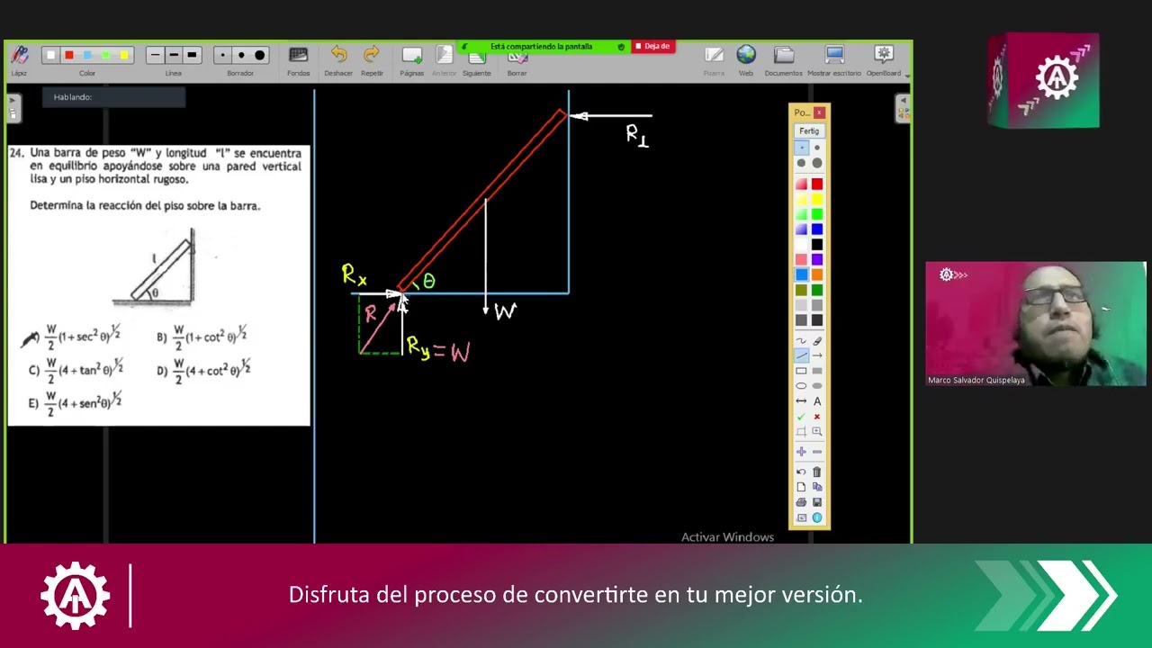Click the Deshacer undo arrow

(x=338, y=56)
